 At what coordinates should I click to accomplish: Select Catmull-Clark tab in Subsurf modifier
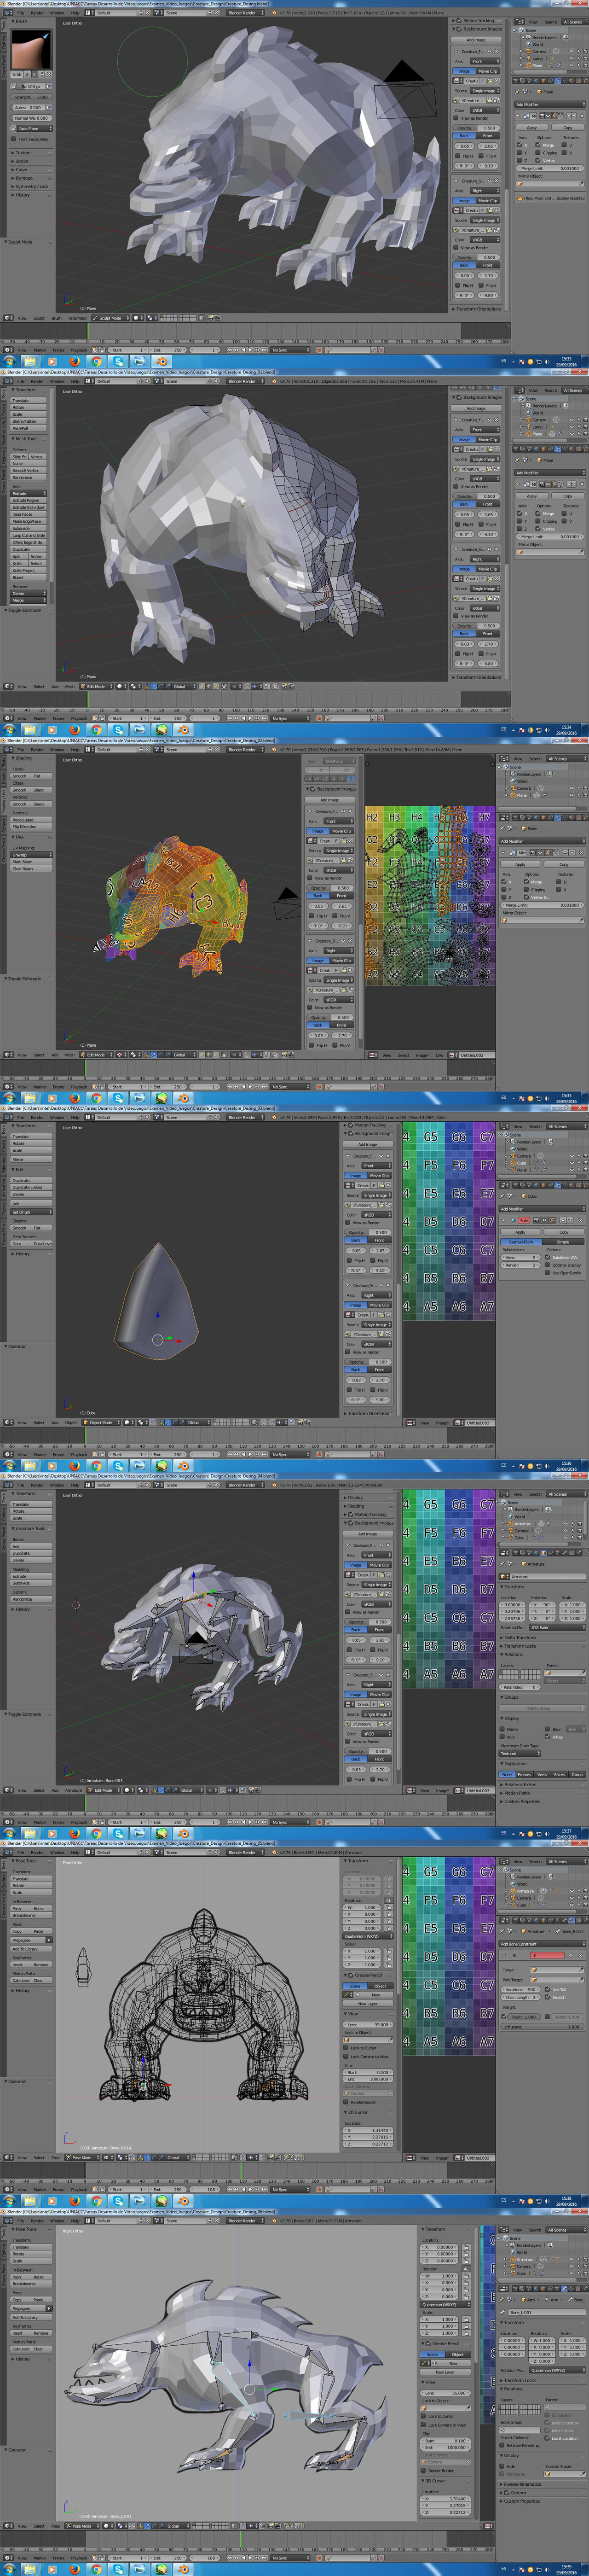(x=522, y=1242)
